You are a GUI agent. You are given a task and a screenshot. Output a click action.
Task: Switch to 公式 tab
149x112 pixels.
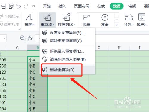tap(101, 6)
